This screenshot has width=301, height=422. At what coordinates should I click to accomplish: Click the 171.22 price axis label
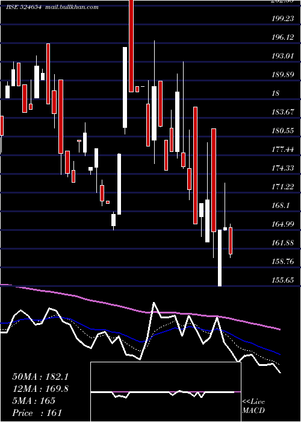click(283, 186)
